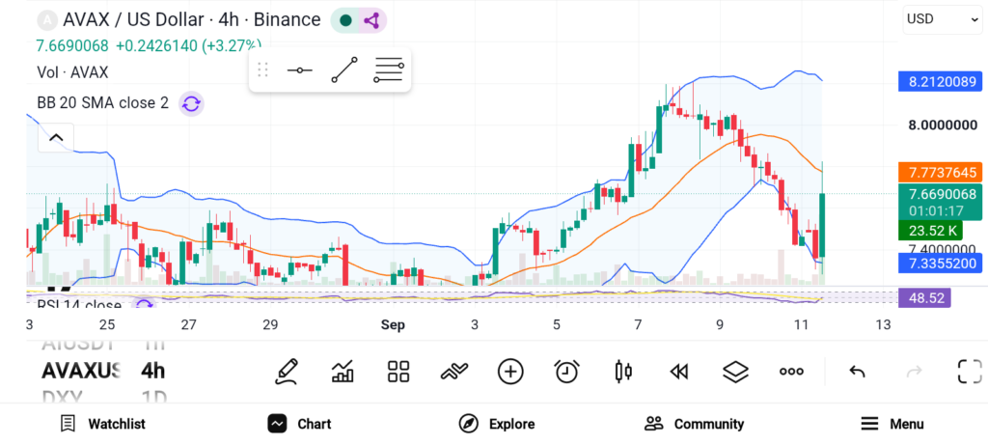The width and height of the screenshot is (988, 445).
Task: Open the layout grid icon
Action: 398,372
